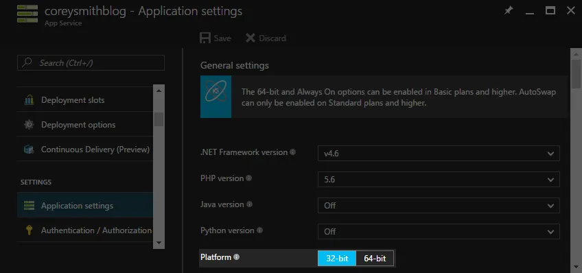Open the .NET Framework version dropdown
Image resolution: width=582 pixels, height=273 pixels.
[439, 153]
